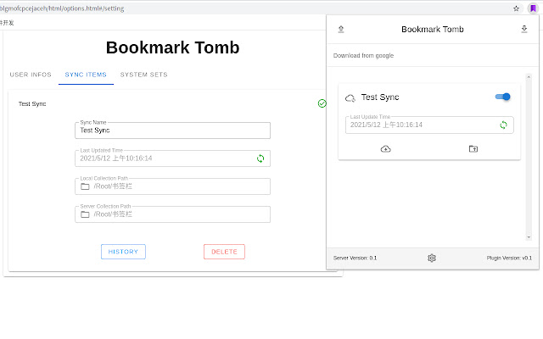The image size is (543, 339).
Task: Click the download icon in popup header
Action: coord(523,29)
